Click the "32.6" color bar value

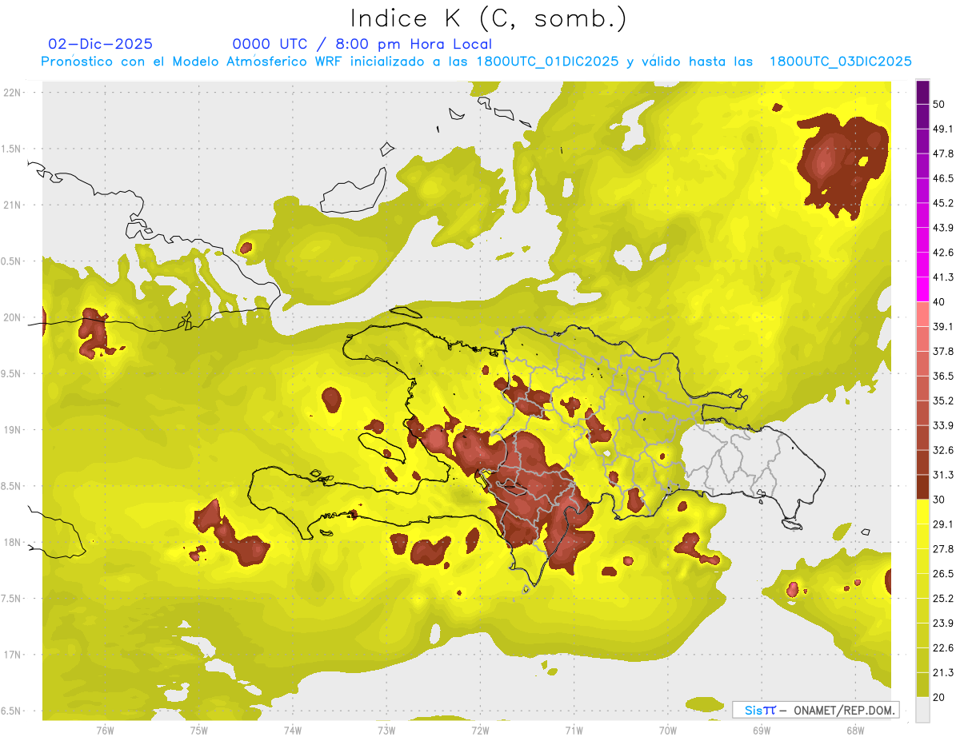pos(943,450)
